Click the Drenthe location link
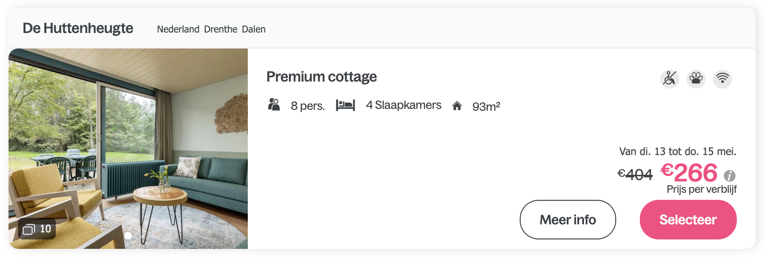The width and height of the screenshot is (768, 263). [x=221, y=29]
